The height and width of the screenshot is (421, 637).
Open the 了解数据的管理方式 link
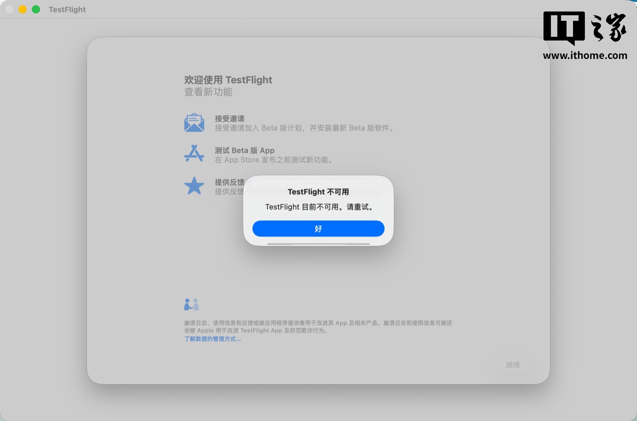(212, 339)
